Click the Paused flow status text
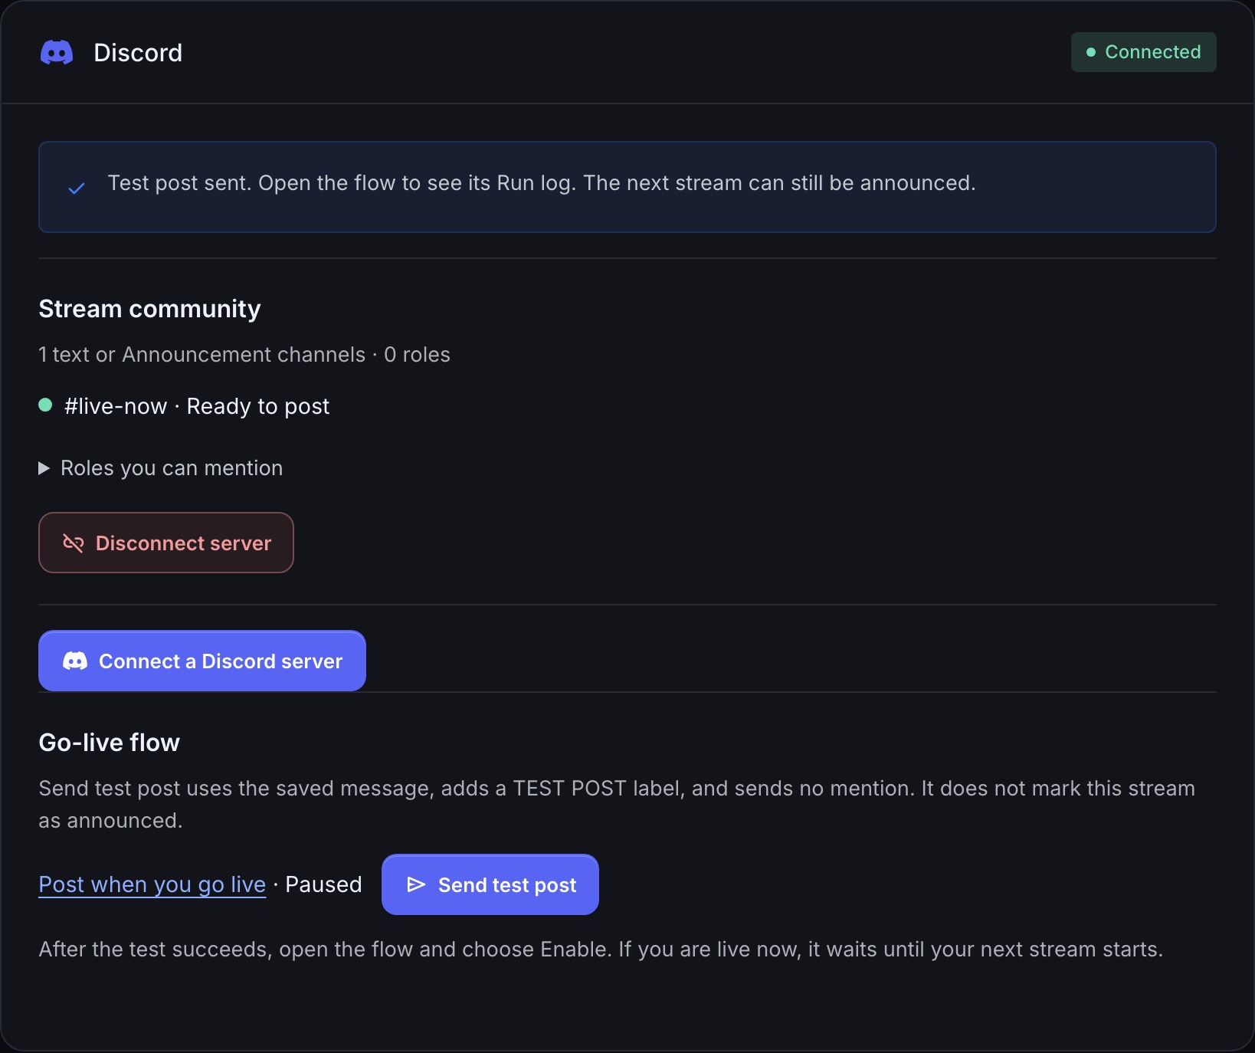This screenshot has height=1053, width=1255. [323, 884]
